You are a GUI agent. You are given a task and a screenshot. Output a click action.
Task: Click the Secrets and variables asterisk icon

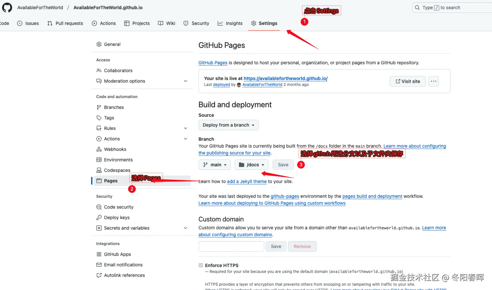(x=99, y=228)
